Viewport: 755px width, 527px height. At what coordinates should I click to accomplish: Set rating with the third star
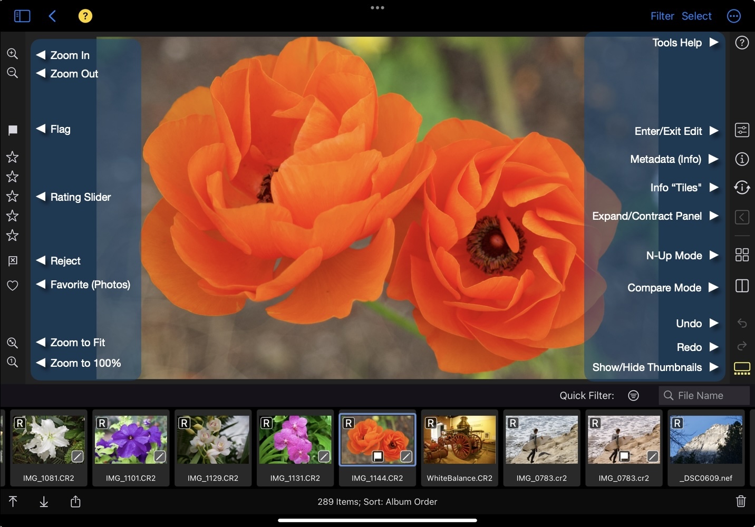(x=12, y=197)
